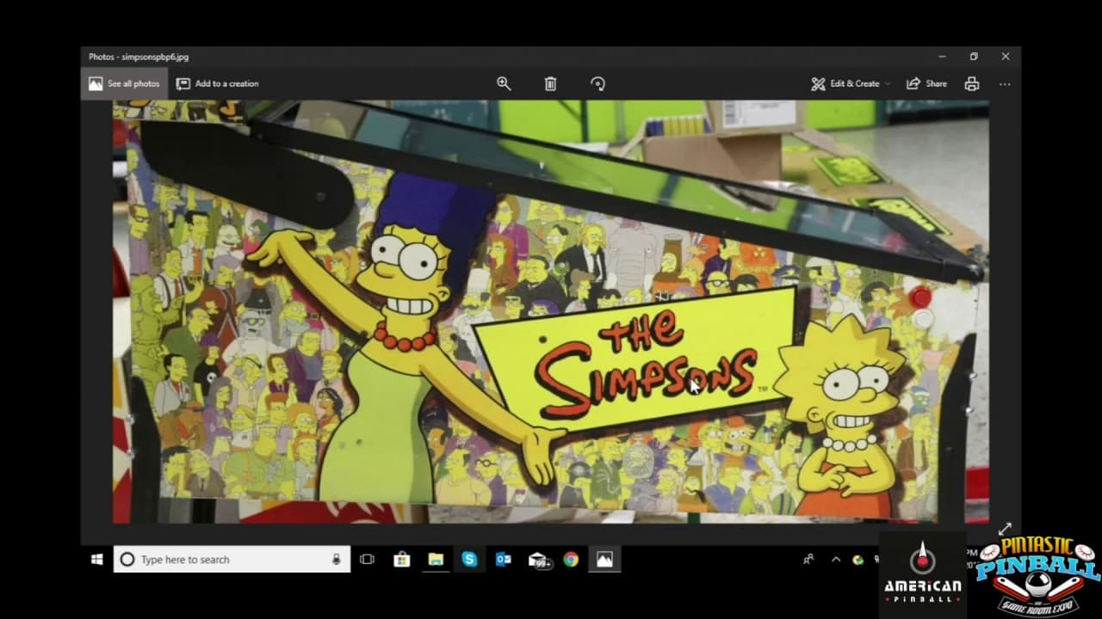Click See all photos

124,83
